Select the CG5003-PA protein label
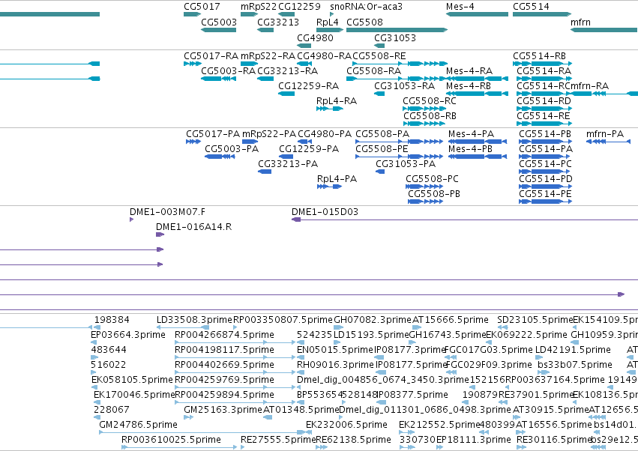Screen dimensions: 638x451 [x=232, y=149]
